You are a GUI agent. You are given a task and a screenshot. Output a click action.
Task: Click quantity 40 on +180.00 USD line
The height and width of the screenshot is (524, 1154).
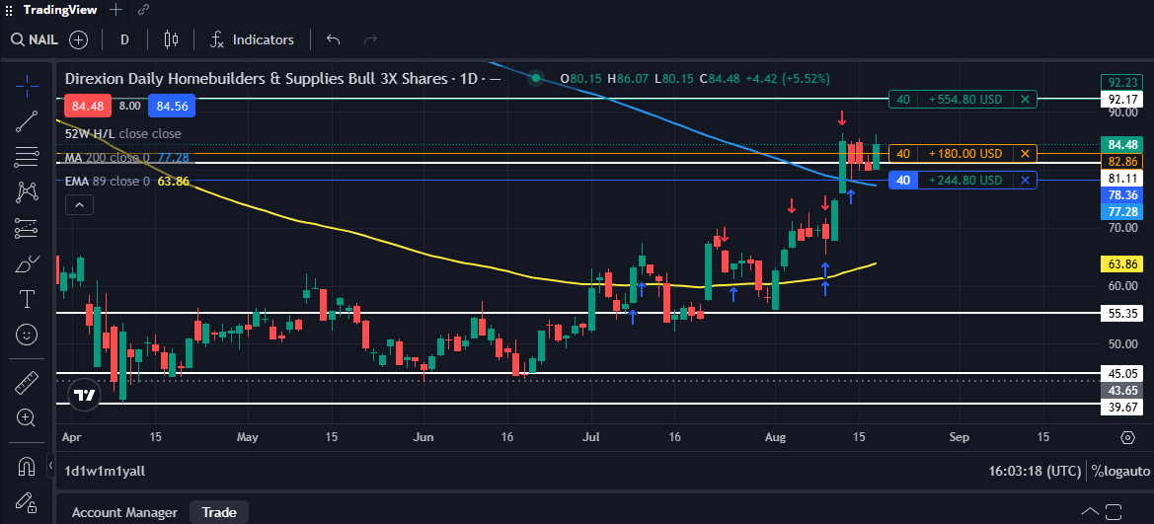[904, 154]
